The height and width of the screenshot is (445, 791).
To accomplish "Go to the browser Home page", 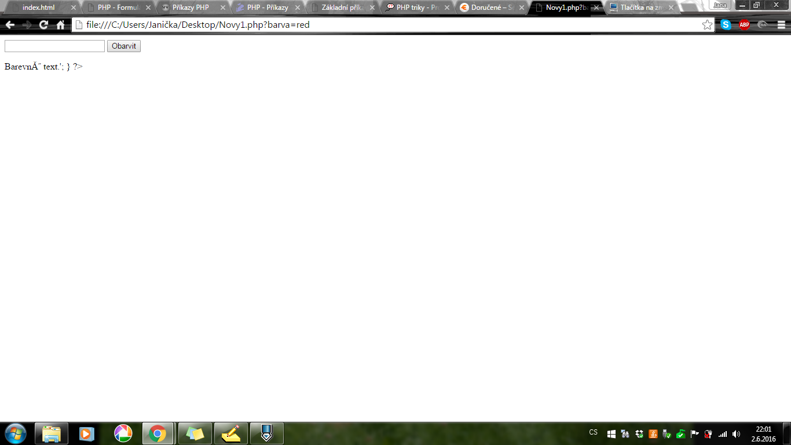I will [x=60, y=25].
